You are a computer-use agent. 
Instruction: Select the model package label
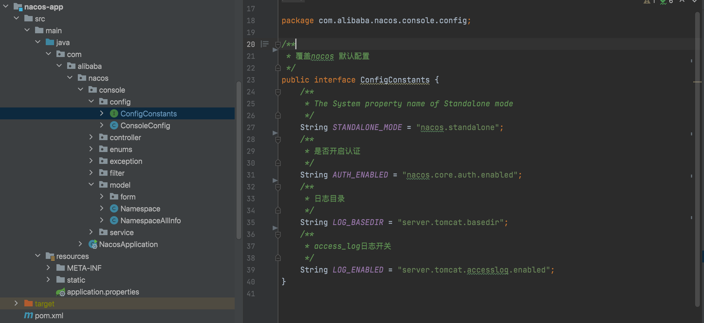click(120, 185)
